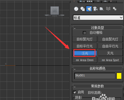
Task: Select the Geometry category sphere icon
Action: [x=76, y=9]
